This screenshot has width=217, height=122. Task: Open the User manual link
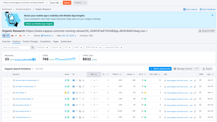(190, 9)
